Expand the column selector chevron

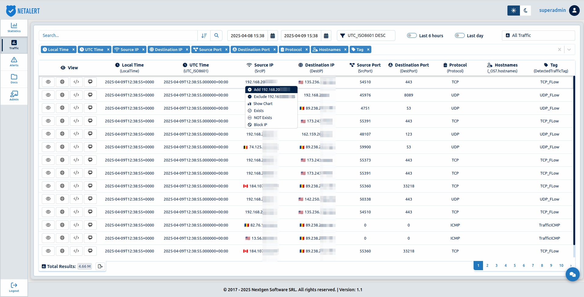(x=569, y=49)
